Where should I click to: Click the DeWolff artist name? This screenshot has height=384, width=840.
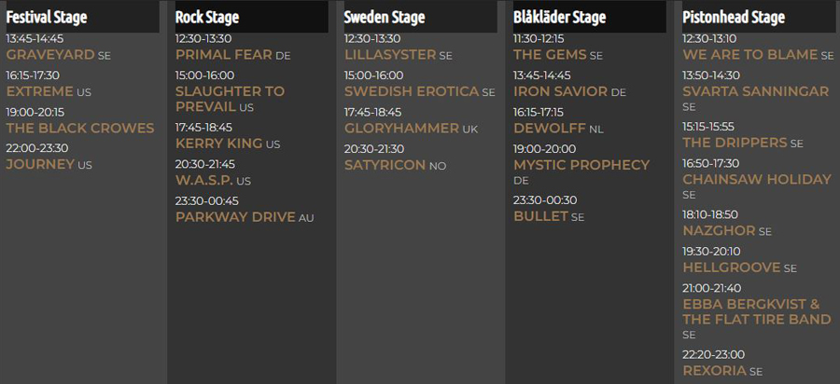pyautogui.click(x=550, y=128)
